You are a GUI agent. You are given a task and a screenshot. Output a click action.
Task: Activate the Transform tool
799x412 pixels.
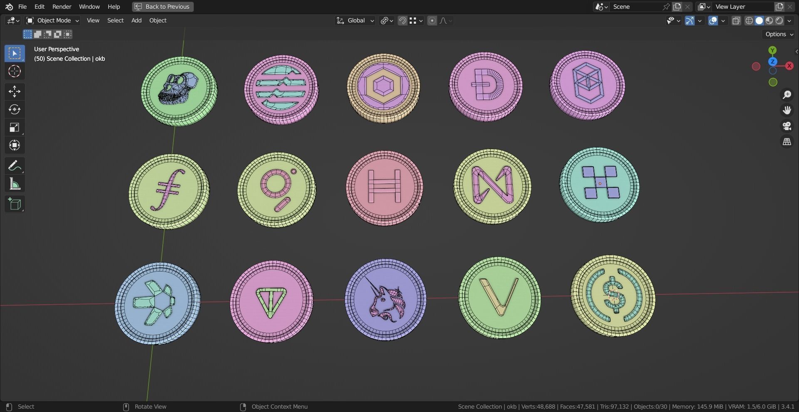pos(15,145)
